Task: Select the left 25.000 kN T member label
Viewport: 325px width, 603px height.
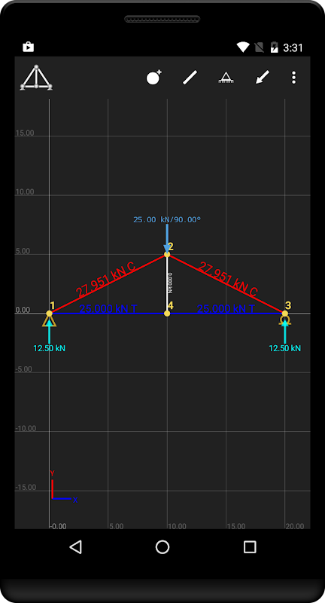Action: tap(108, 309)
